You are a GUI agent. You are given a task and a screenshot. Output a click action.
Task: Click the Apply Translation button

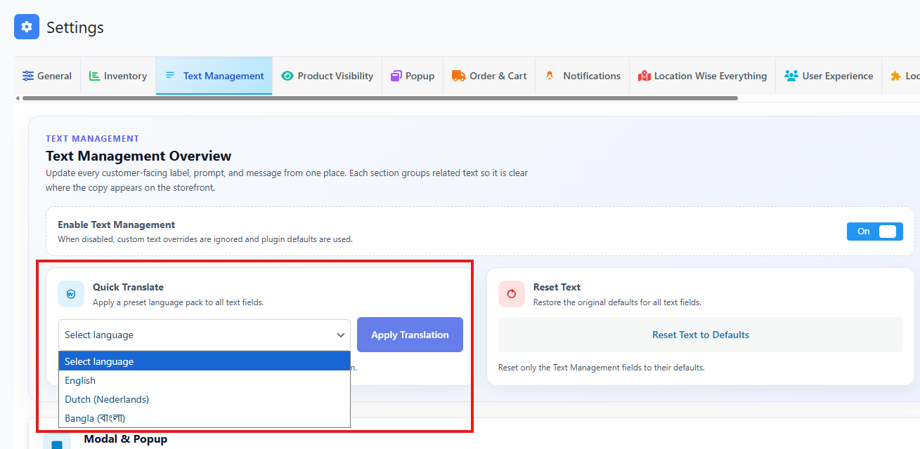pos(410,335)
